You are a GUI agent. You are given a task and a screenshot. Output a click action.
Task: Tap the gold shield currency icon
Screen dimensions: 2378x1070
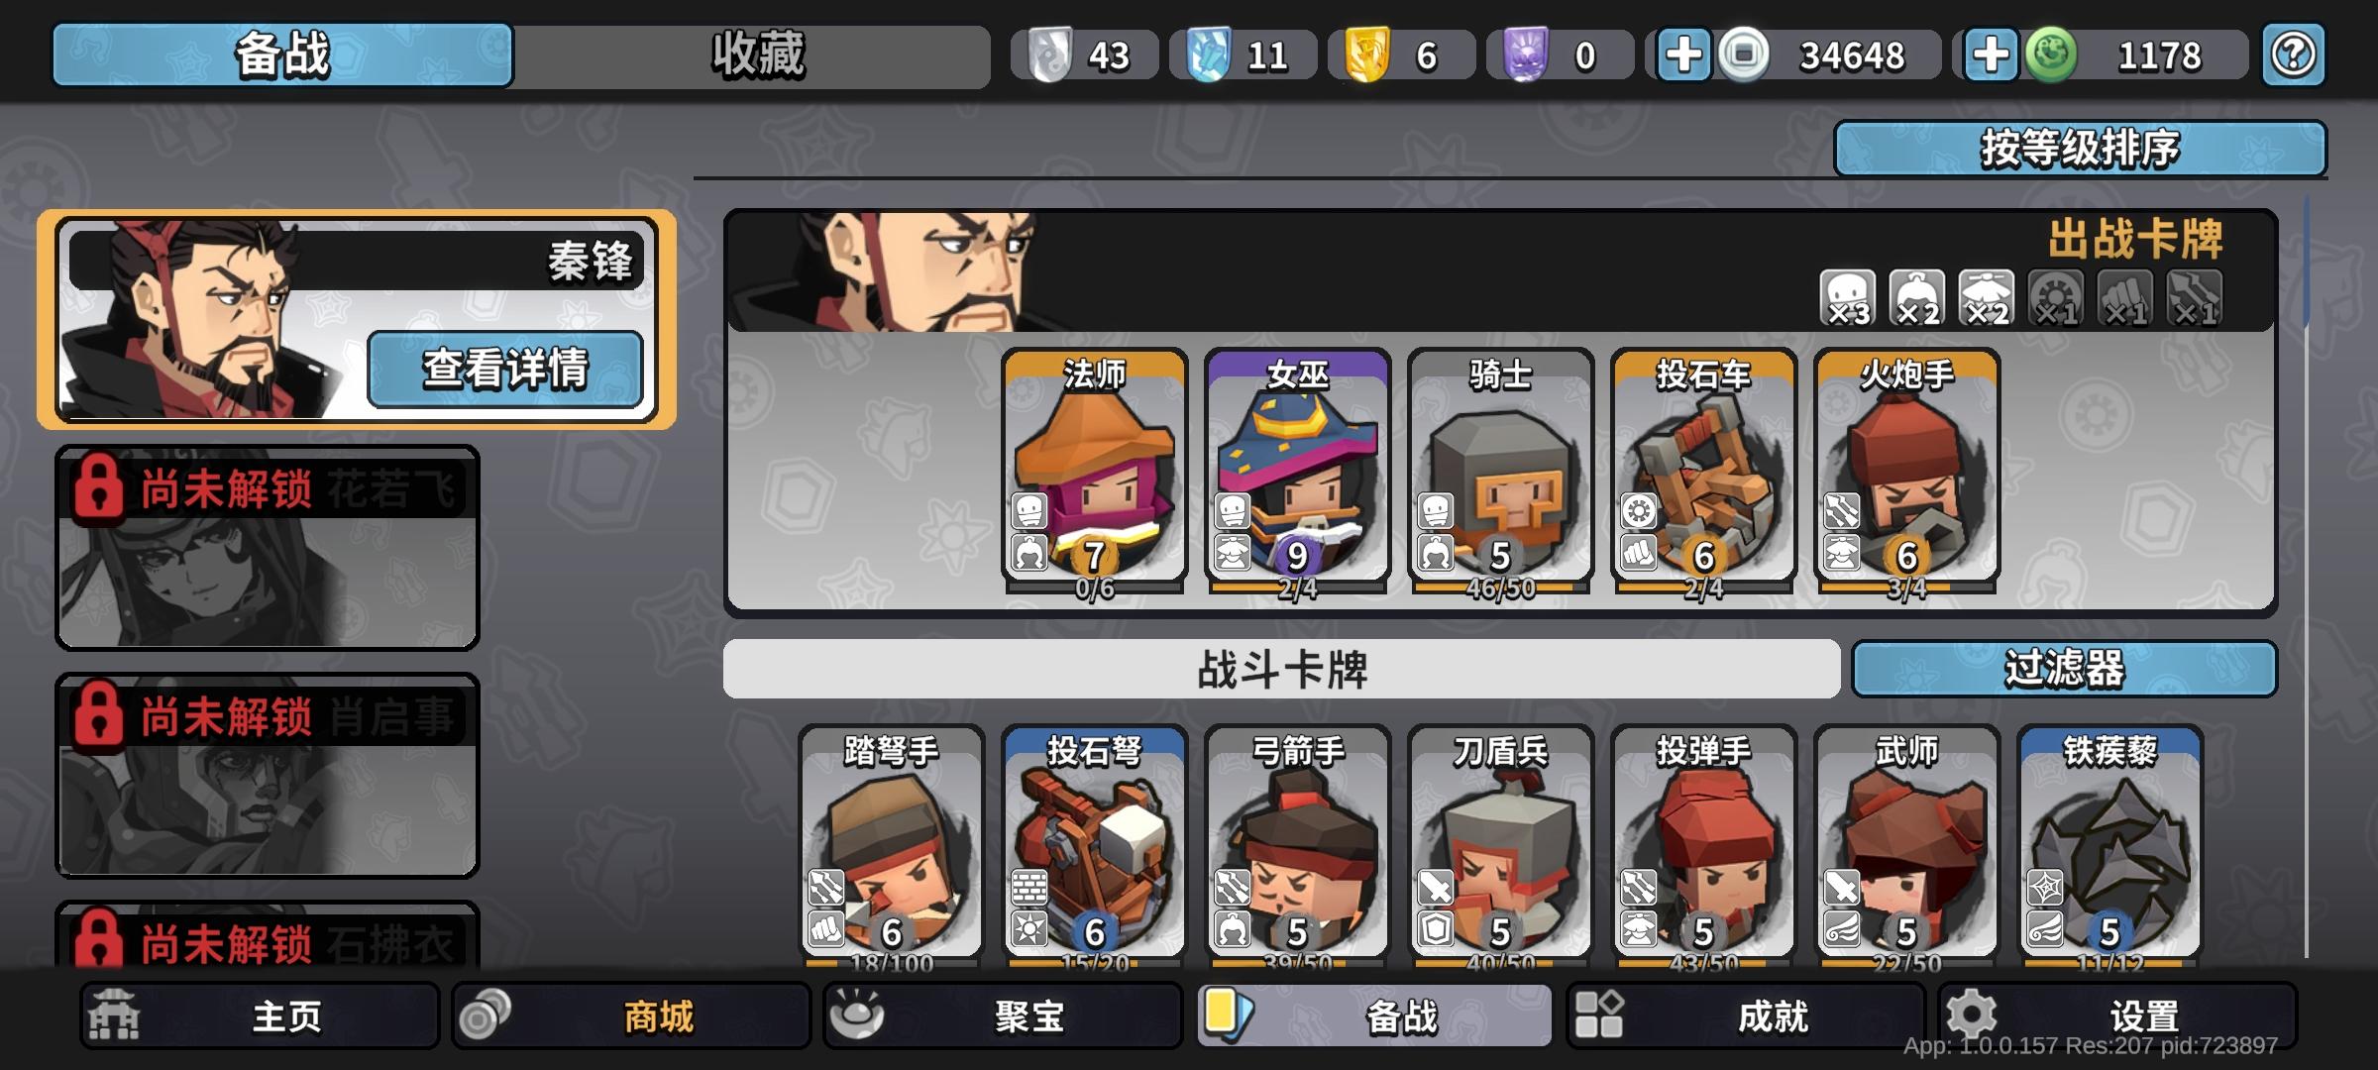pos(1367,54)
